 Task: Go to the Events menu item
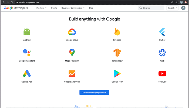[54, 8]
